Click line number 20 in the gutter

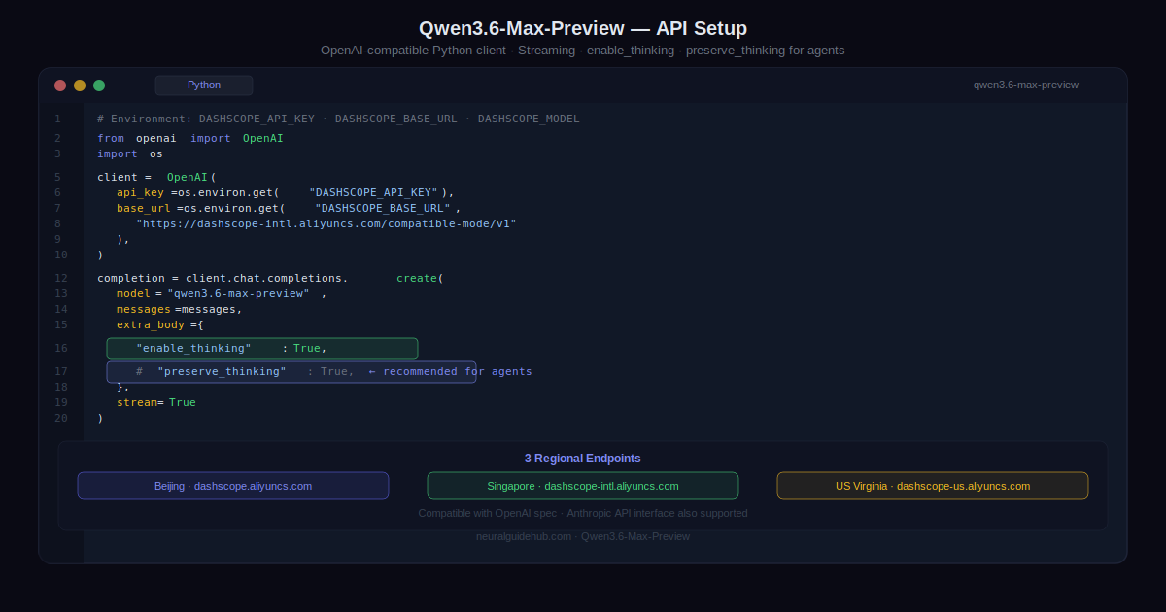click(x=60, y=418)
